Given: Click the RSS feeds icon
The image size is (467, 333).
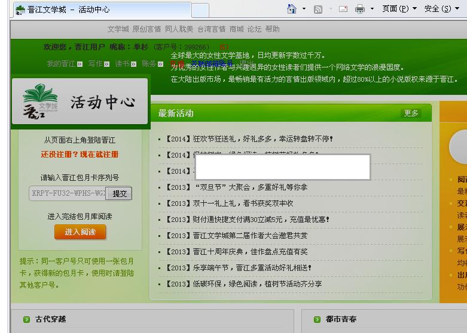Looking at the screenshot, I should click(318, 9).
